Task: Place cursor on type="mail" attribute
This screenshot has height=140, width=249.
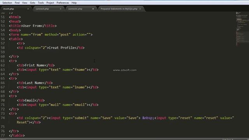Action: point(50,105)
